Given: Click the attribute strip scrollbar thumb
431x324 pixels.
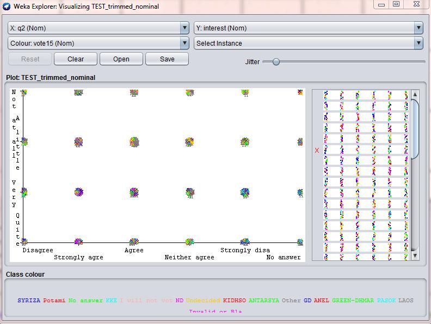Looking at the screenshot, I should click(x=415, y=129).
